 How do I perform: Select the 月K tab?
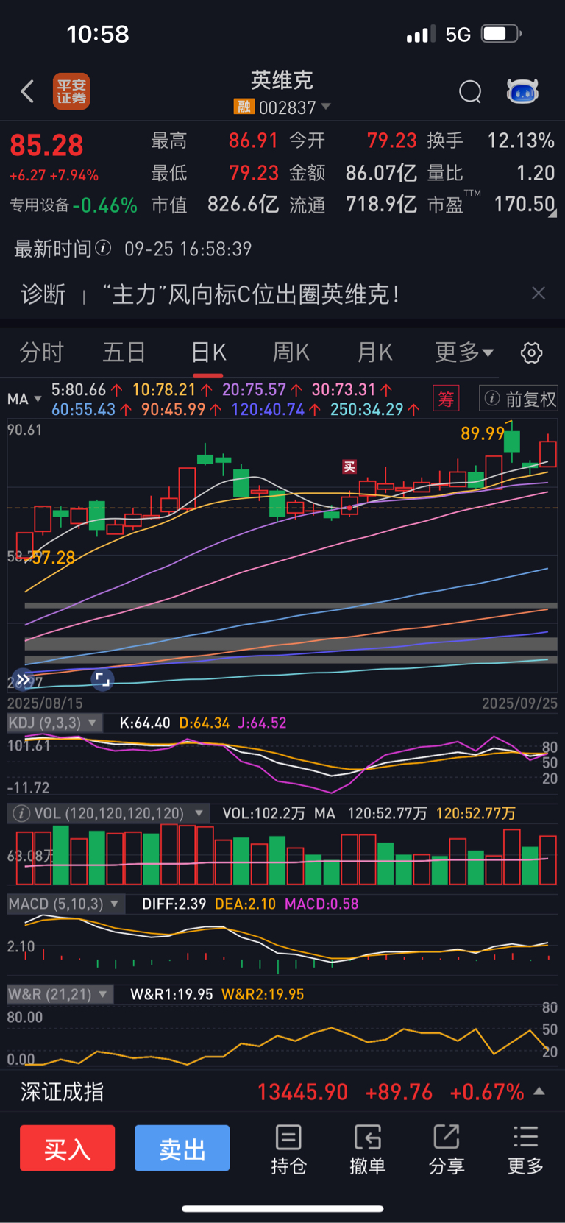pyautogui.click(x=374, y=352)
